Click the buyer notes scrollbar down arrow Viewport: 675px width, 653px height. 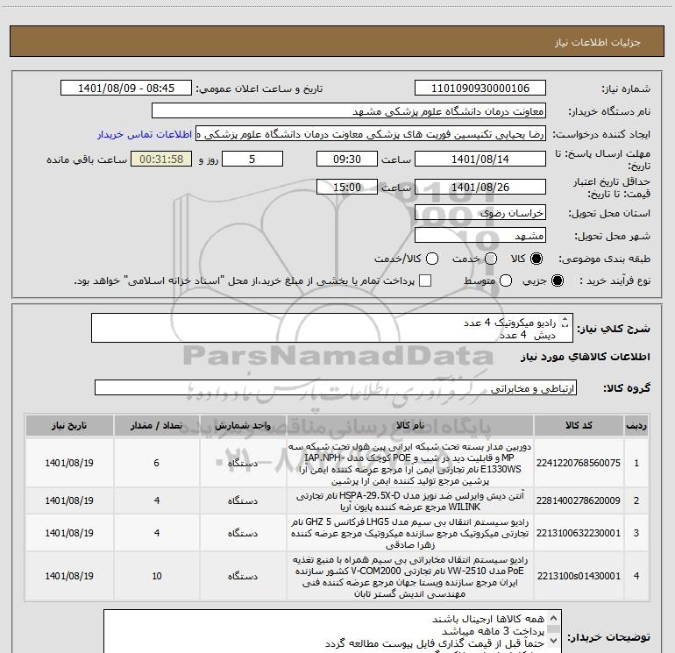554,640
